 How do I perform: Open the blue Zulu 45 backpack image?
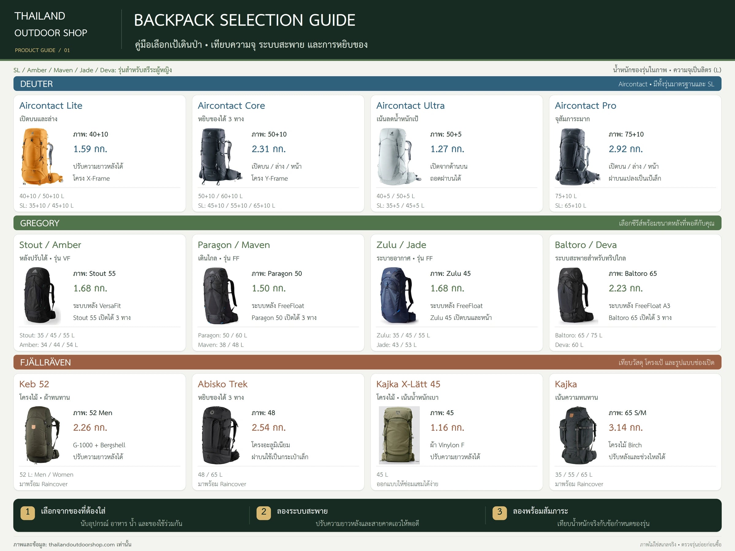[x=399, y=296]
